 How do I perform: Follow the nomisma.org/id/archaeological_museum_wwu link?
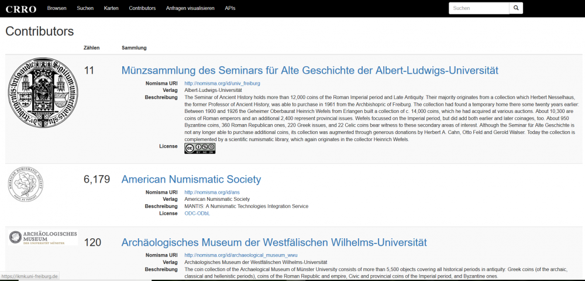(x=240, y=255)
